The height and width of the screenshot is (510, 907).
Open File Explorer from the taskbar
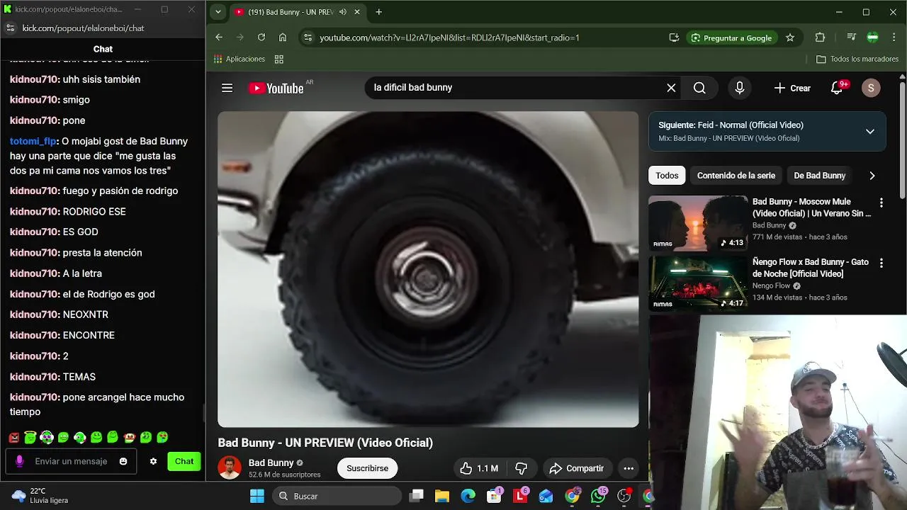[x=442, y=496]
